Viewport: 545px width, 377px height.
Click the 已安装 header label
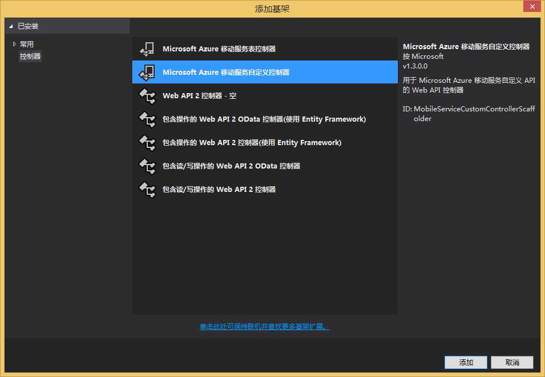tap(28, 26)
